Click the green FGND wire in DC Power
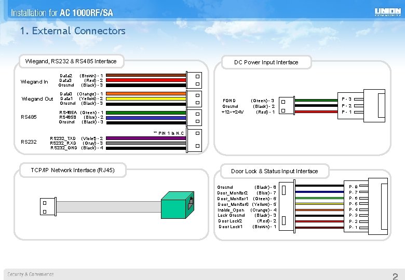 [x=316, y=100]
